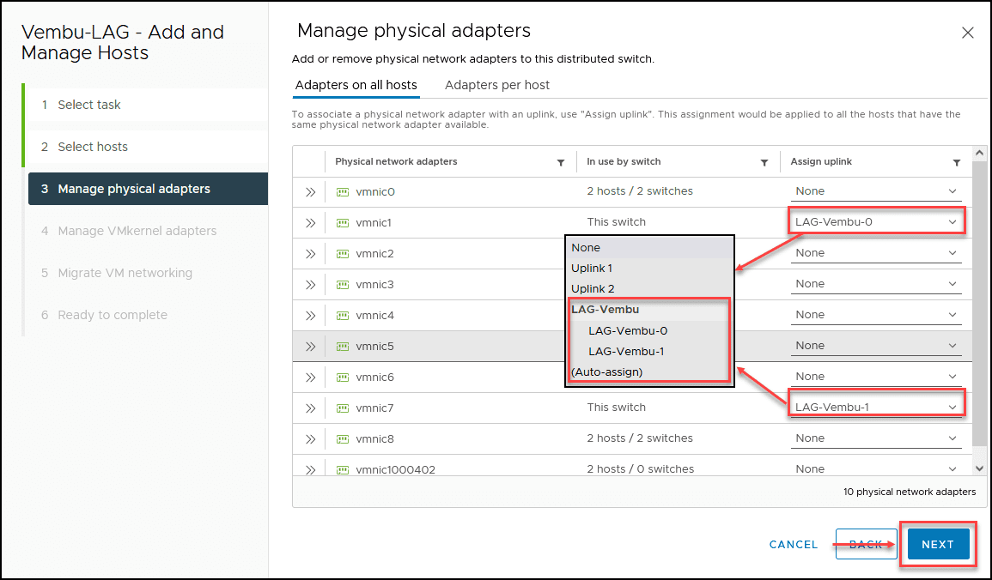Close the Manage physical adapters dialog
Viewport: 992px width, 580px height.
(967, 33)
